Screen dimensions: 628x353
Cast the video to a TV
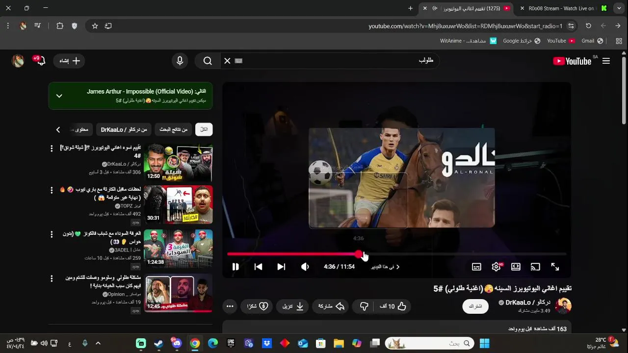click(x=535, y=267)
